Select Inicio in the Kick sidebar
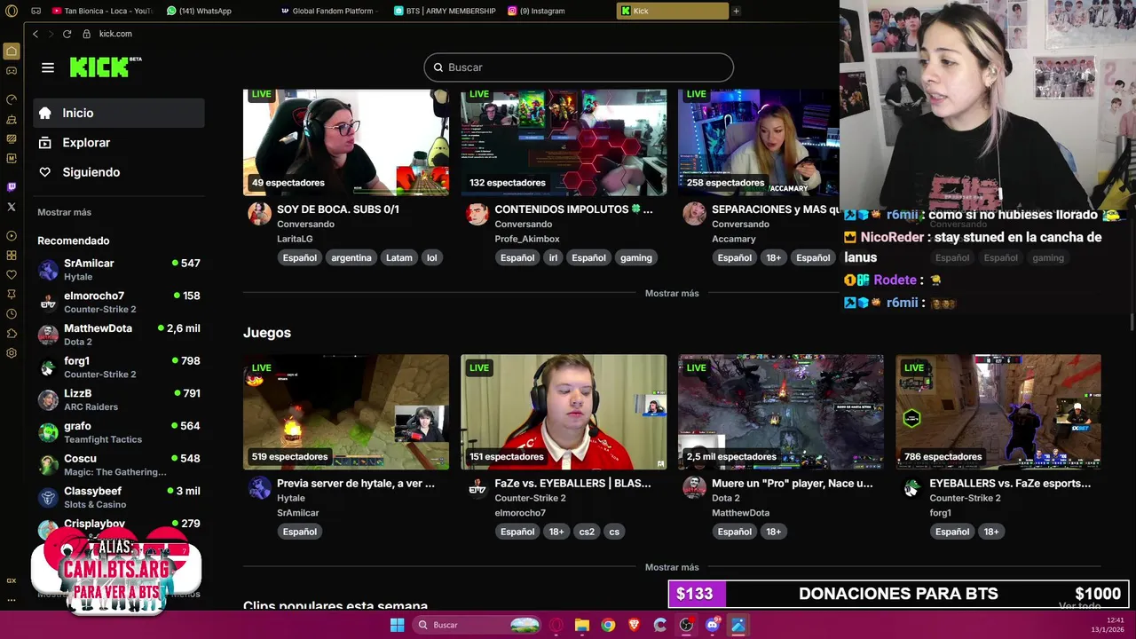The width and height of the screenshot is (1136, 639). (x=119, y=113)
